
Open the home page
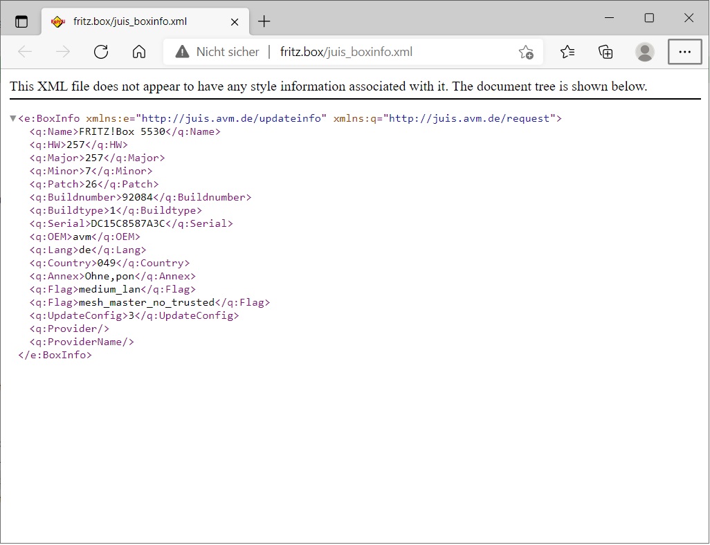139,52
